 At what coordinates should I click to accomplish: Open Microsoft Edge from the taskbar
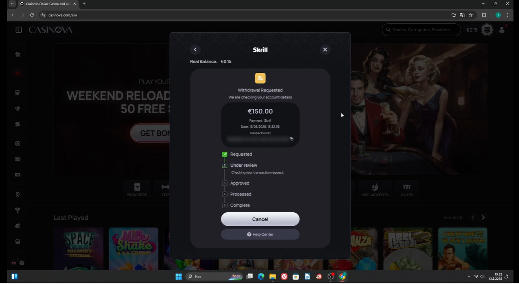(261, 277)
